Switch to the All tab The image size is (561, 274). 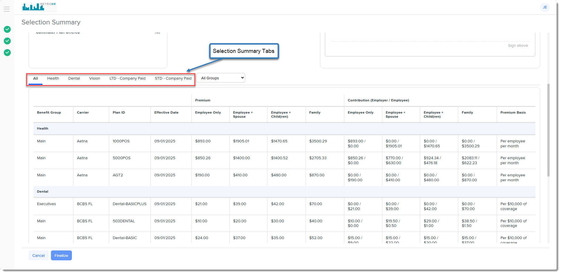point(36,78)
